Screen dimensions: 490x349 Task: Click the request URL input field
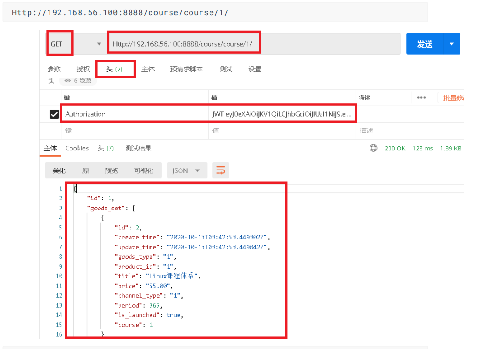254,44
